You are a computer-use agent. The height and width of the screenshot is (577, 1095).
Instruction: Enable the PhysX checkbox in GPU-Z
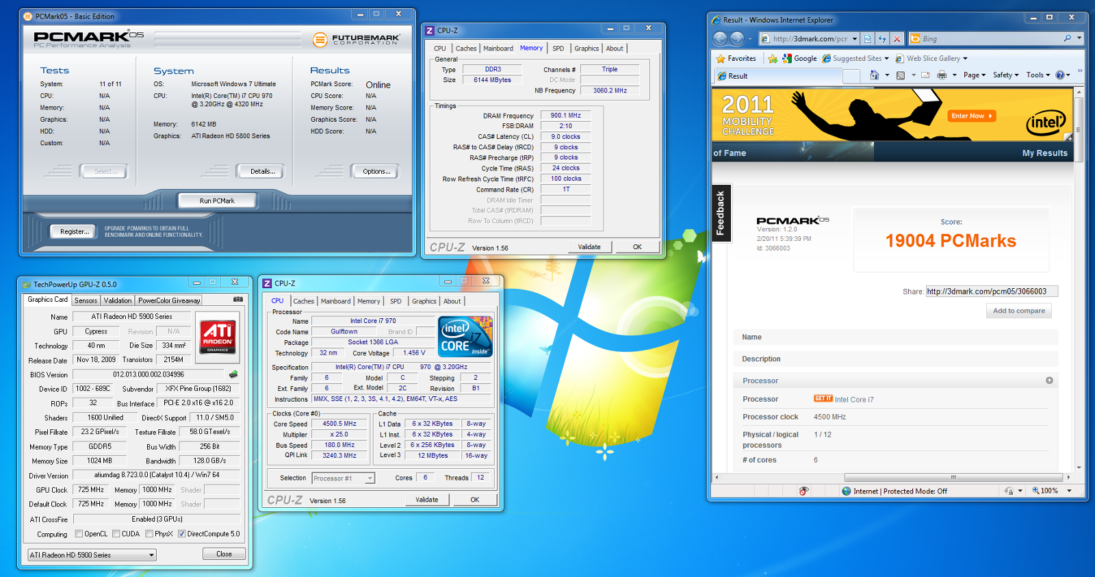coord(149,534)
